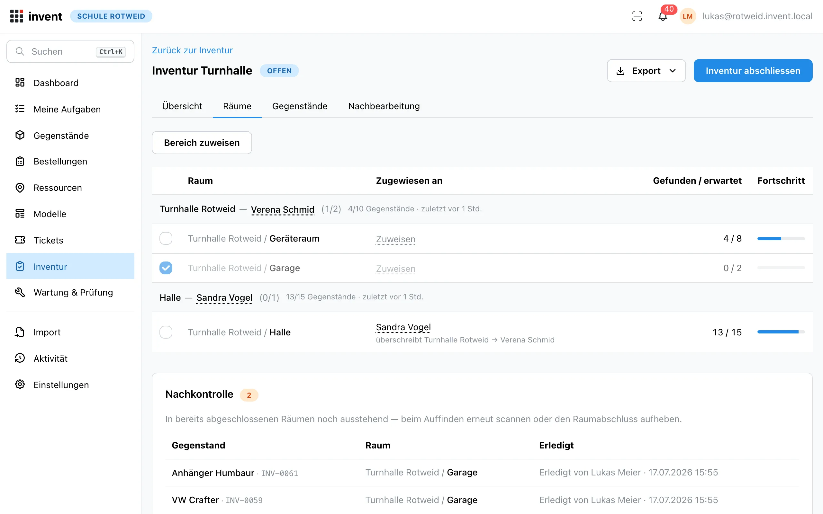Click the Anhänger Humbaur INV-0061 row

pos(482,473)
